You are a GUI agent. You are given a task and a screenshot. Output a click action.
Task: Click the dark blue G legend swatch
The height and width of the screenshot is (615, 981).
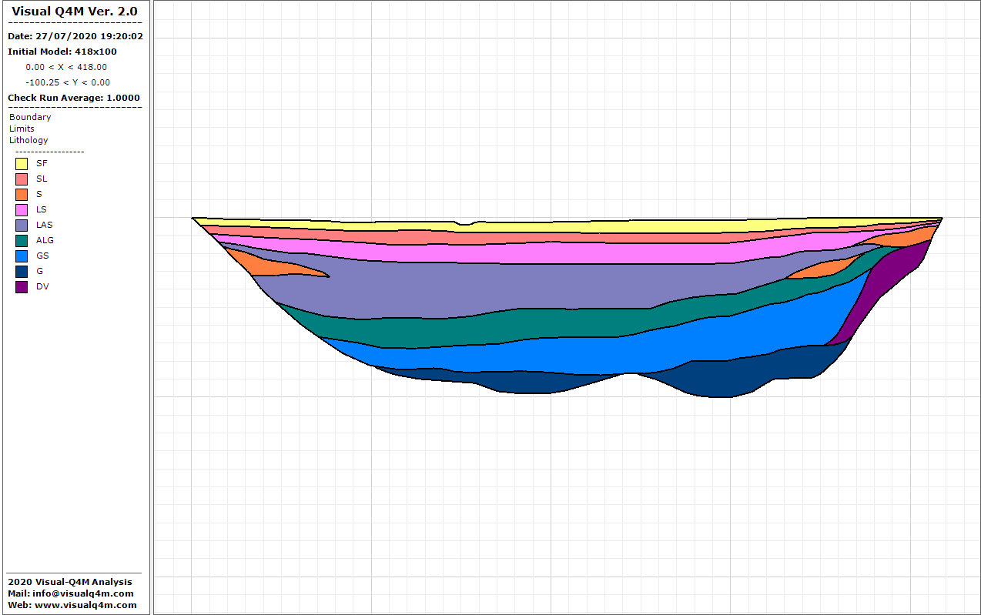pyautogui.click(x=22, y=271)
